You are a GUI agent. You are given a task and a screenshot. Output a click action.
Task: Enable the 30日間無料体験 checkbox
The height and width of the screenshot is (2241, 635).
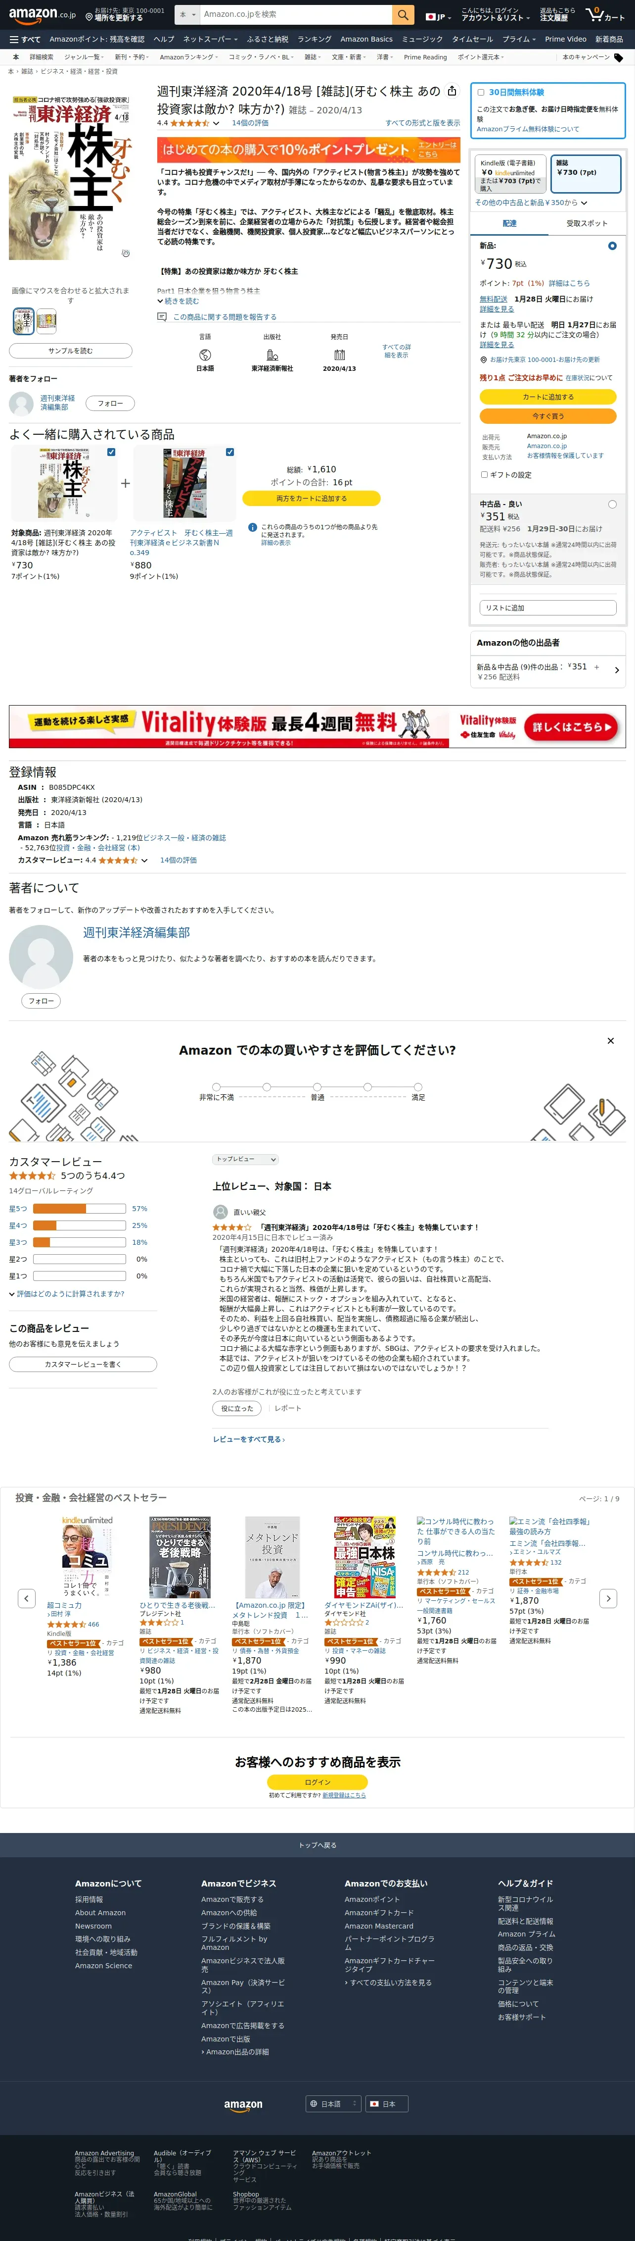point(481,92)
